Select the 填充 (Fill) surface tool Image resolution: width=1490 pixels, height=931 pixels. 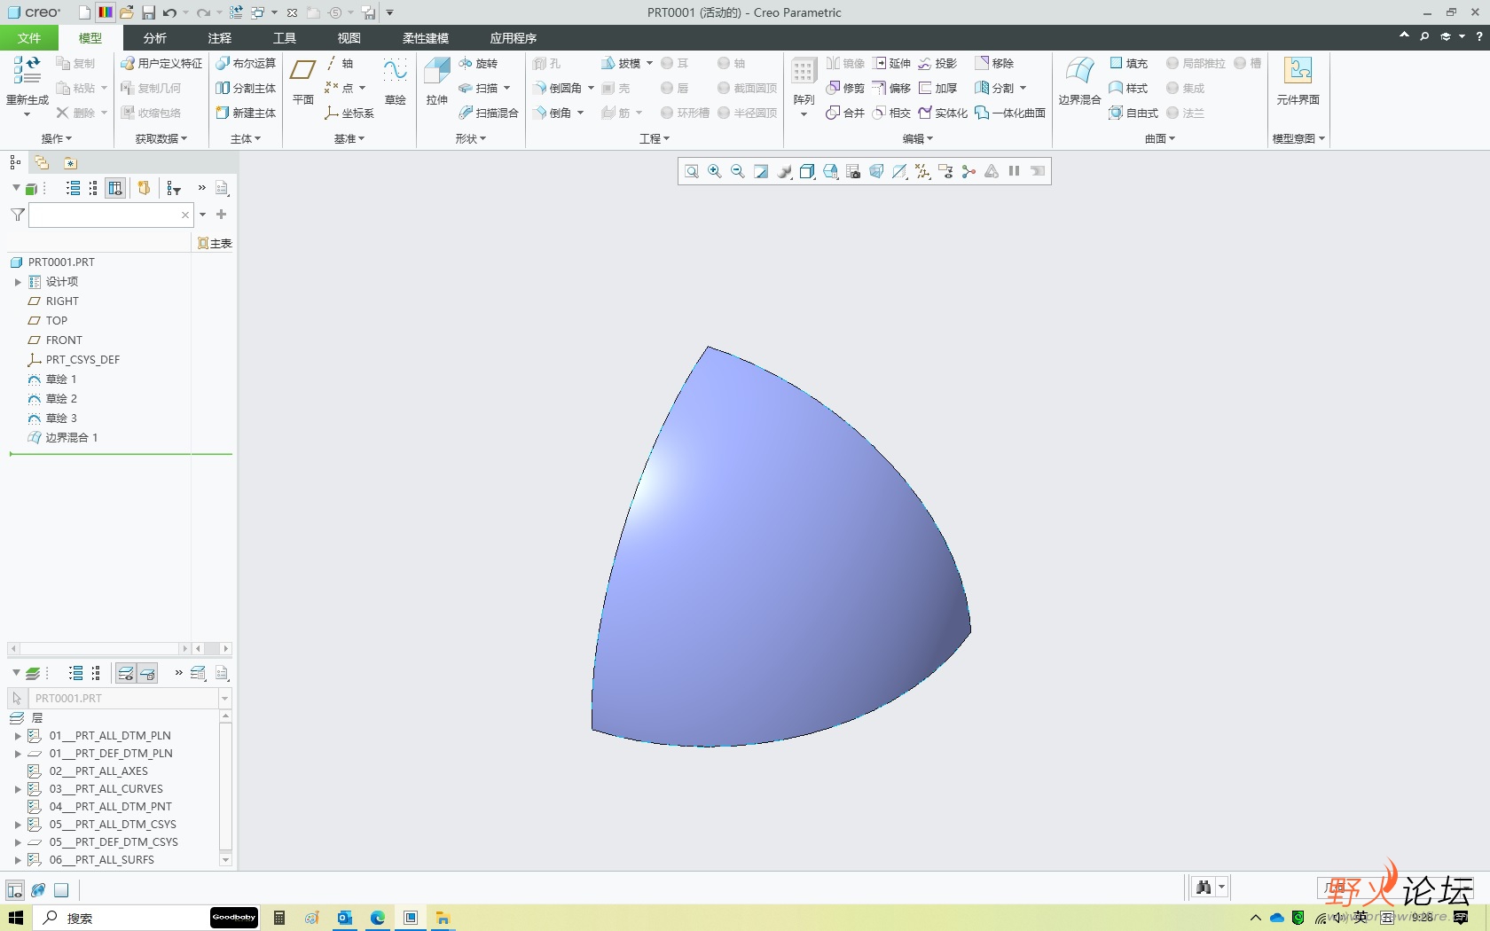pos(1129,64)
